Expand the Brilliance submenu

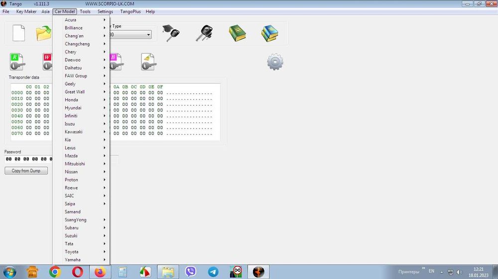[x=81, y=28]
